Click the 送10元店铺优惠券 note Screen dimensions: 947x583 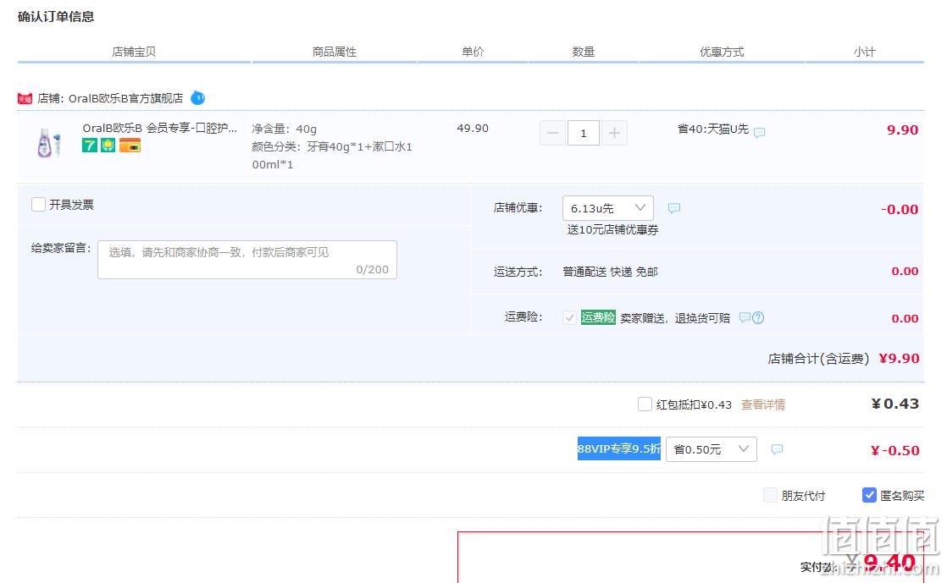coord(613,229)
